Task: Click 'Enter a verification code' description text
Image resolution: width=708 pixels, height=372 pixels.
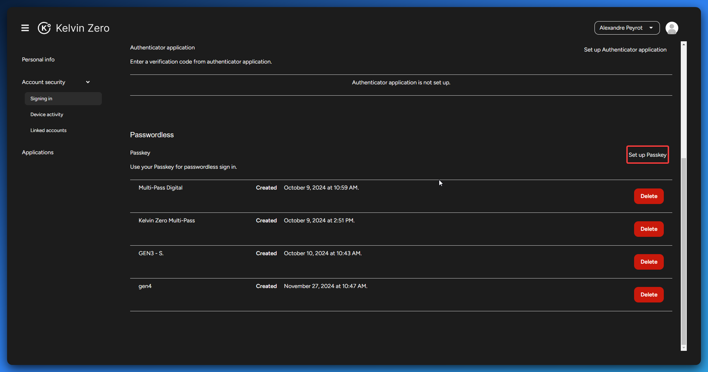Action: [201, 62]
